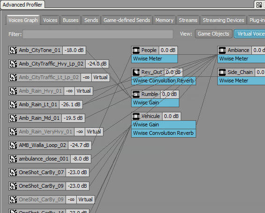
Task: Click the sound icon of OneShot_CarBy_07
Action: [13, 172]
